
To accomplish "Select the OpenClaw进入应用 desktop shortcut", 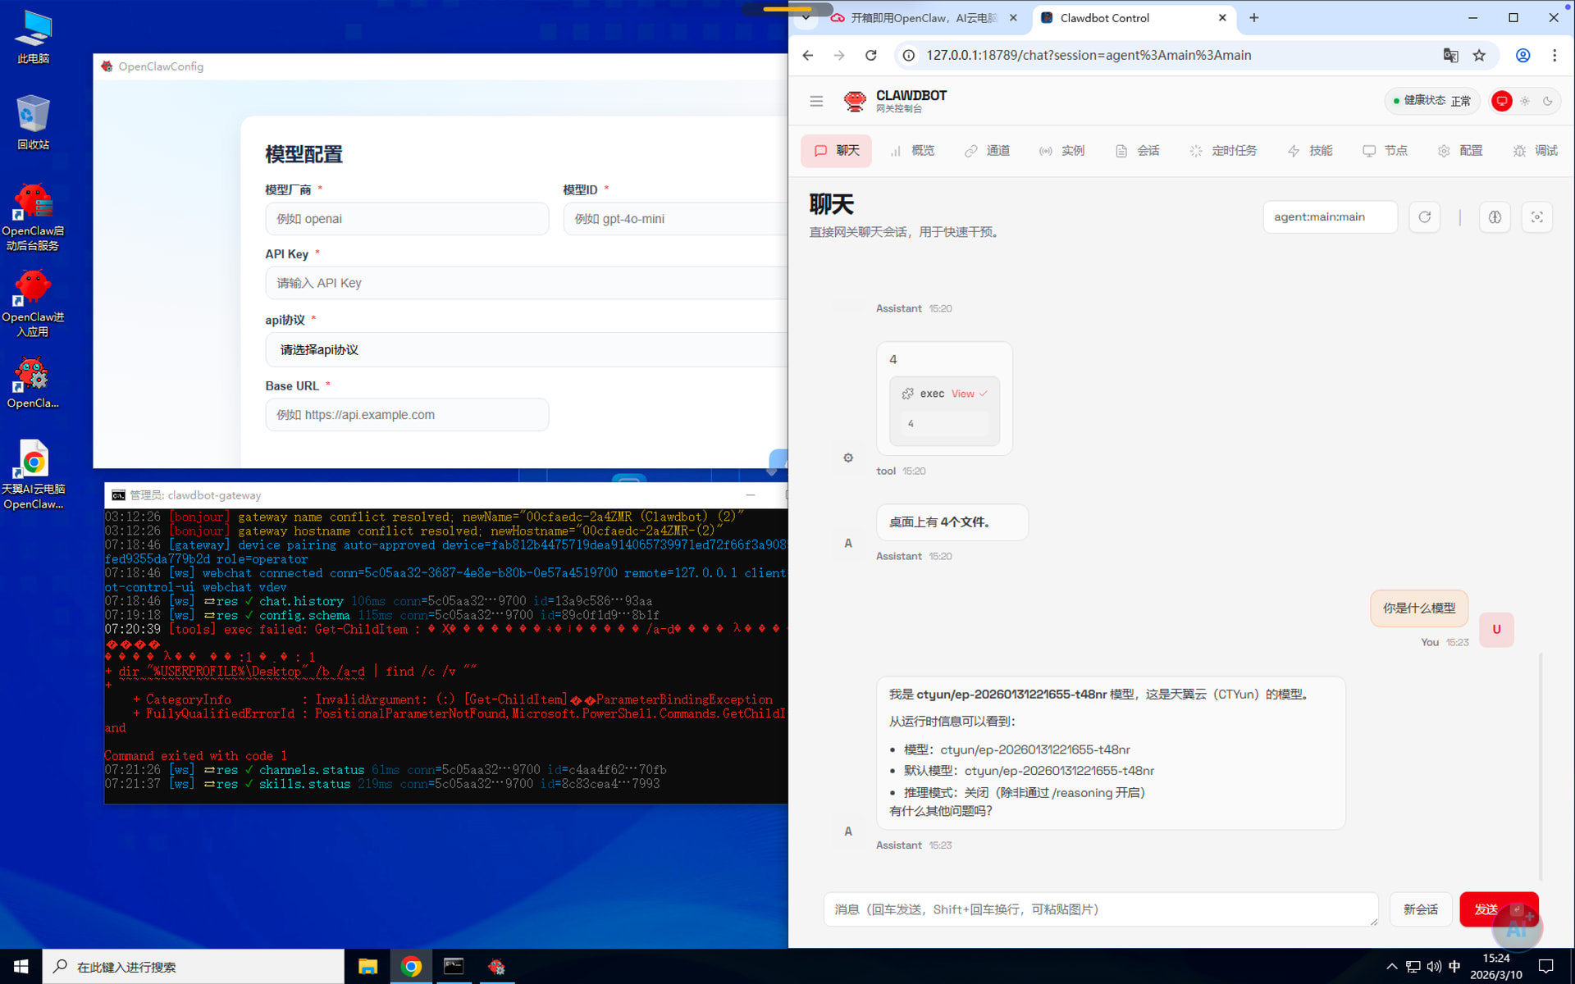I will (x=33, y=303).
